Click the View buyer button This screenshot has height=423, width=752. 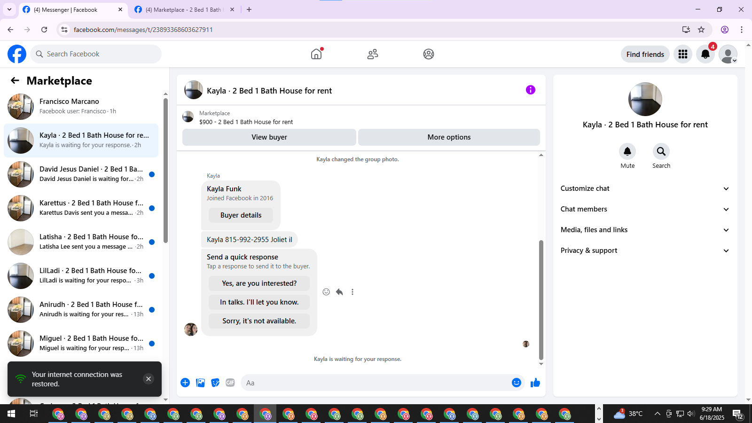click(x=269, y=137)
